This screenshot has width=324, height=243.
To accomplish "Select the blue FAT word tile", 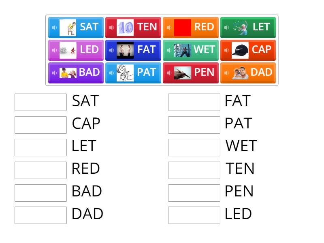I will pos(133,50).
